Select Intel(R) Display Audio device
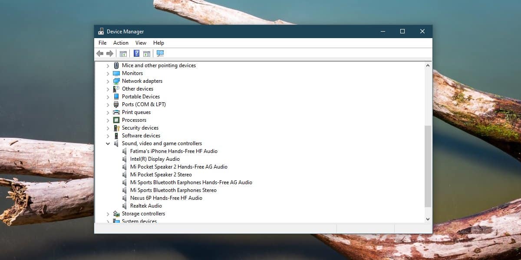 (x=155, y=159)
